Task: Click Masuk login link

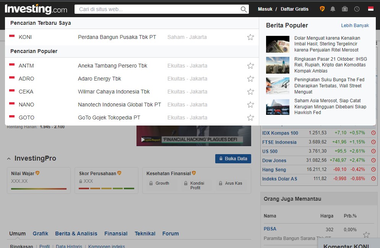Action: (x=265, y=9)
